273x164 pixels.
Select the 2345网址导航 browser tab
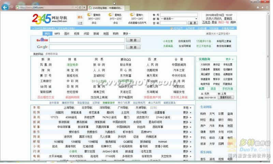coord(106,8)
